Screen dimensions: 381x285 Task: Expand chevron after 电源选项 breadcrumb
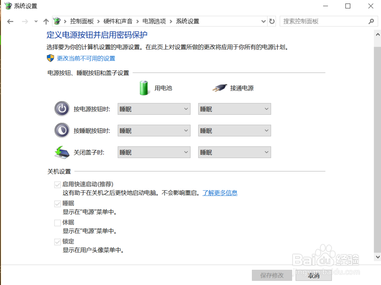coord(171,22)
